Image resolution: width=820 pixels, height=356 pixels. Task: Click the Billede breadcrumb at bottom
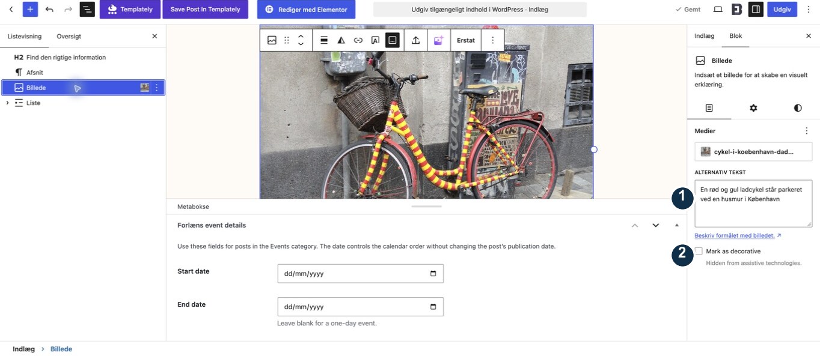coord(61,349)
